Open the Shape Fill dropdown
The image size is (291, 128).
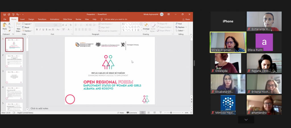163,24
